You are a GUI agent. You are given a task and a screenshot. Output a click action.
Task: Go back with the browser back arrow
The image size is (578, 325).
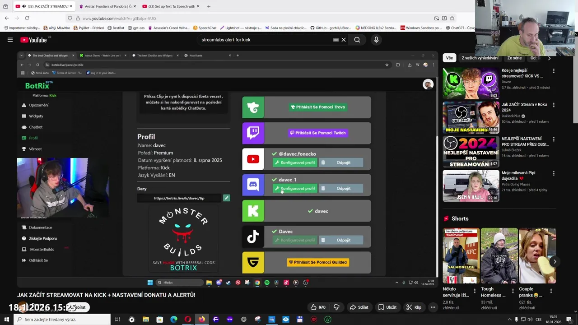click(7, 18)
